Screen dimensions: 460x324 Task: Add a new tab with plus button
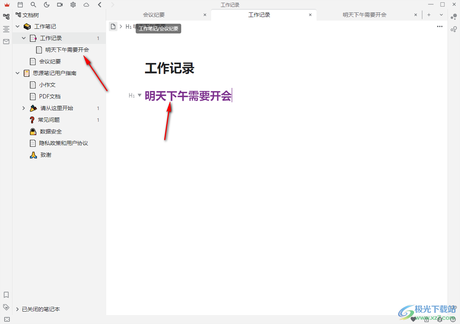(429, 15)
